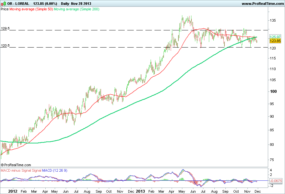Click the May 2013 label on time axis

click(x=182, y=191)
